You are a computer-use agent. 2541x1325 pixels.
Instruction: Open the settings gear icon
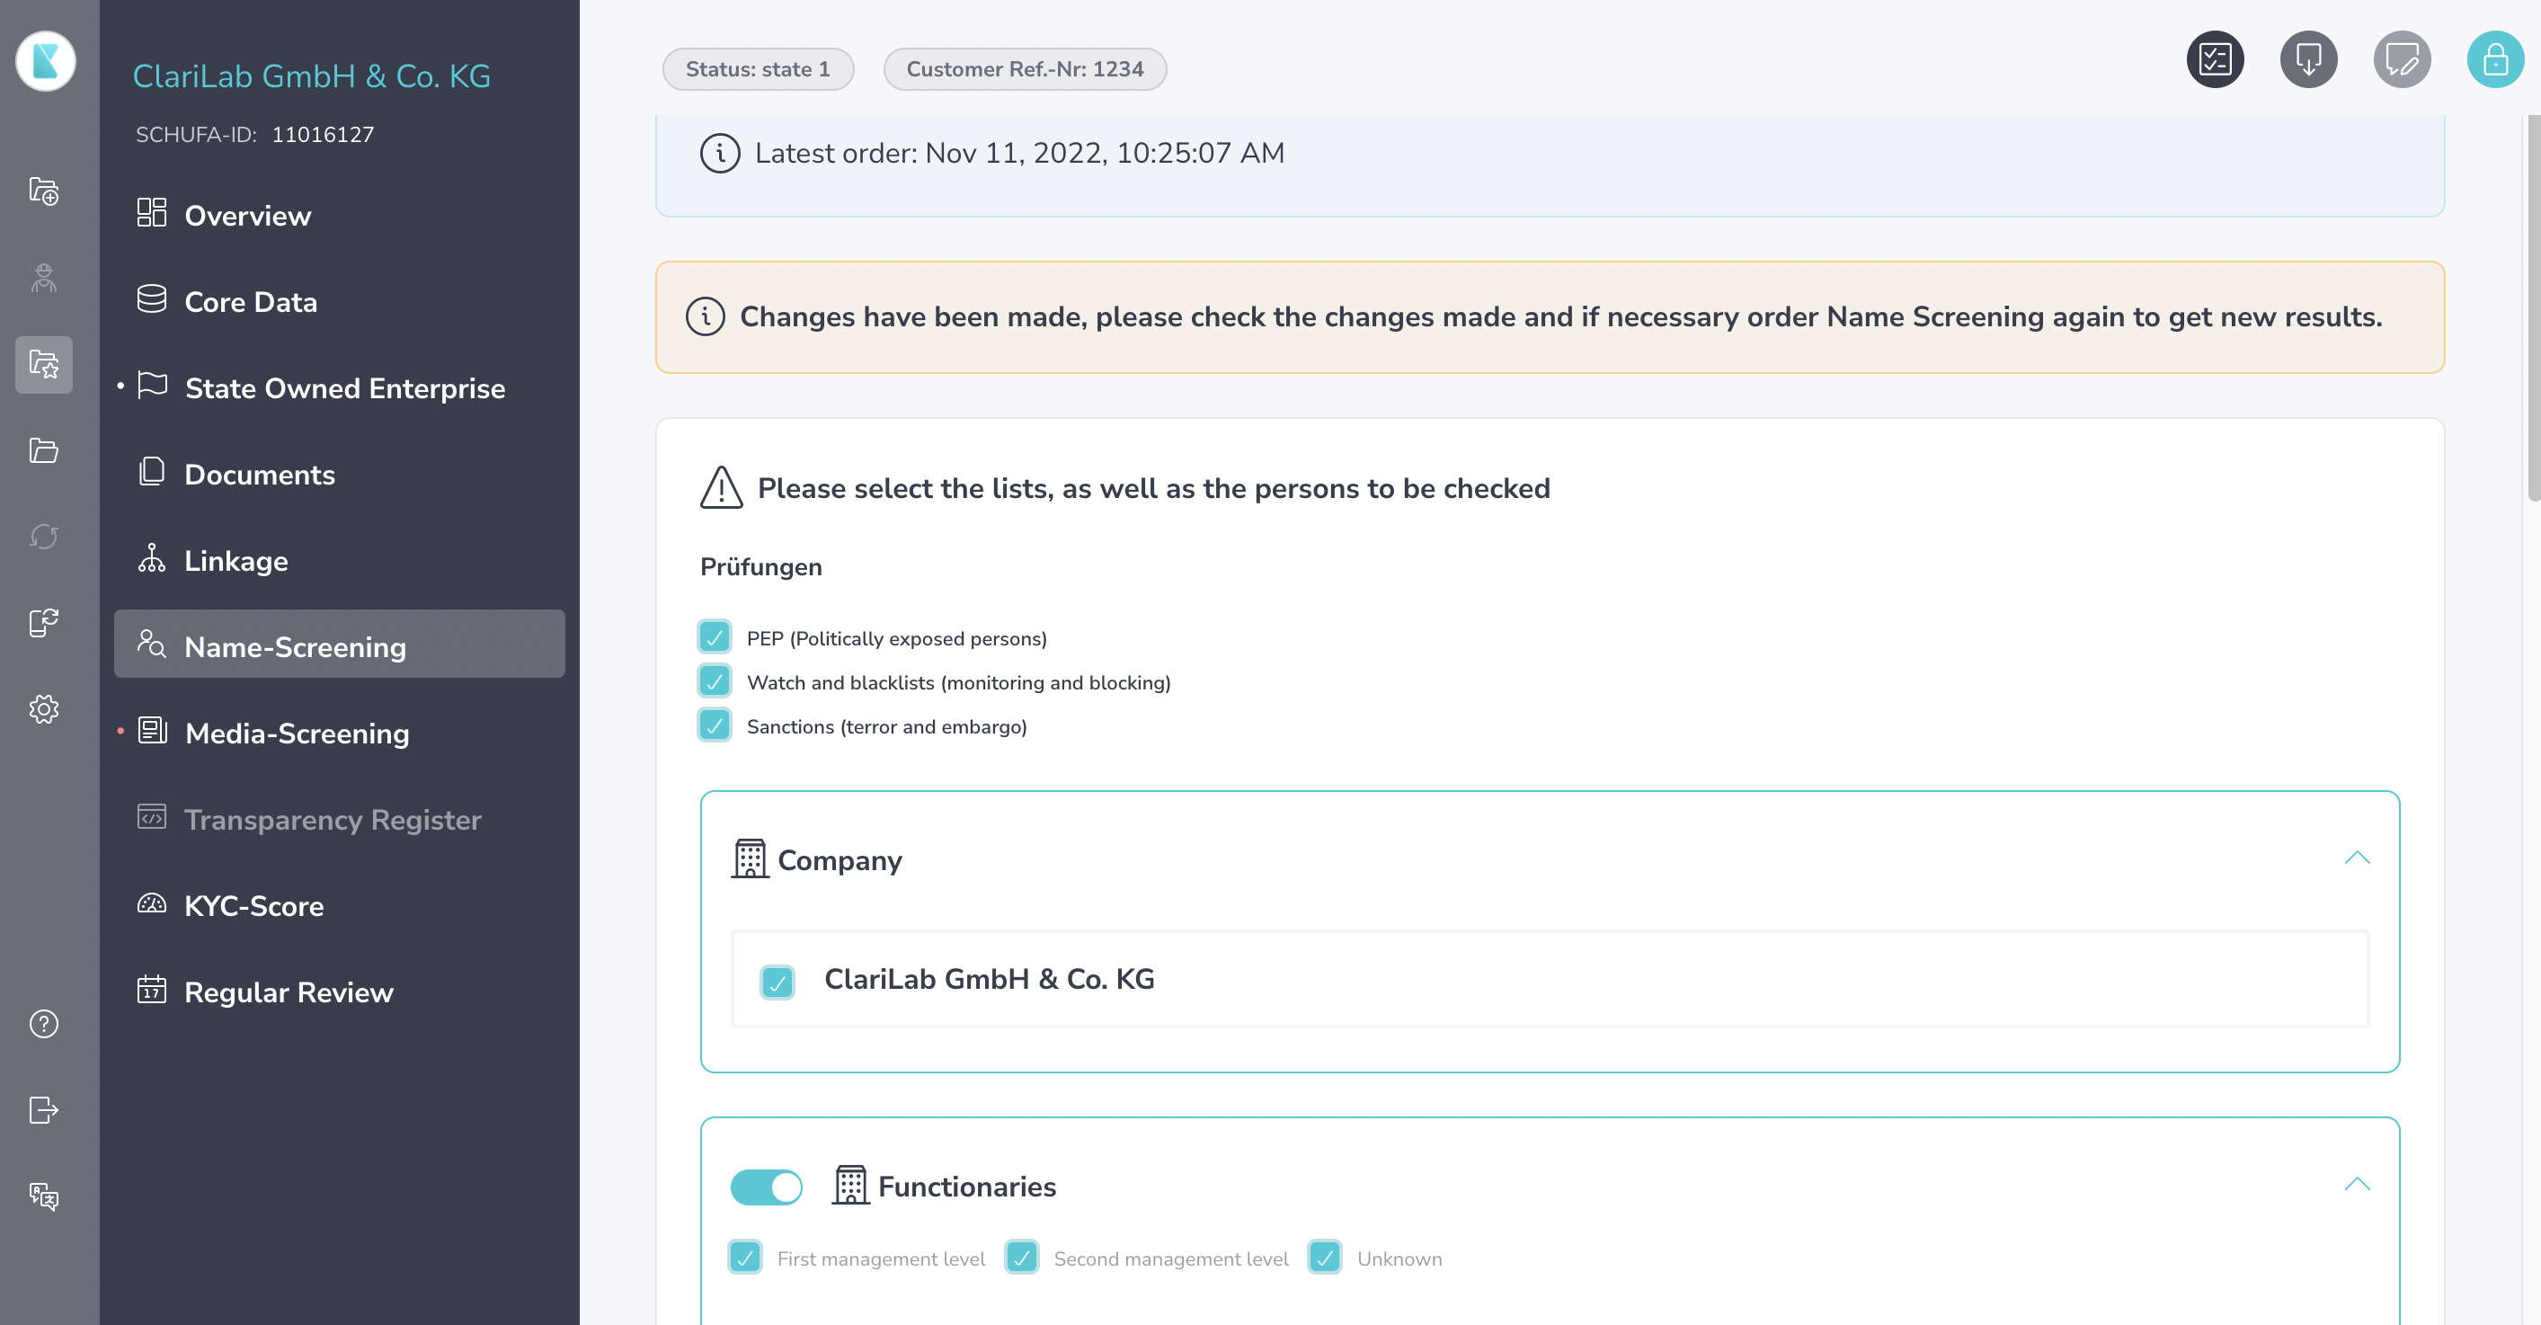point(43,708)
